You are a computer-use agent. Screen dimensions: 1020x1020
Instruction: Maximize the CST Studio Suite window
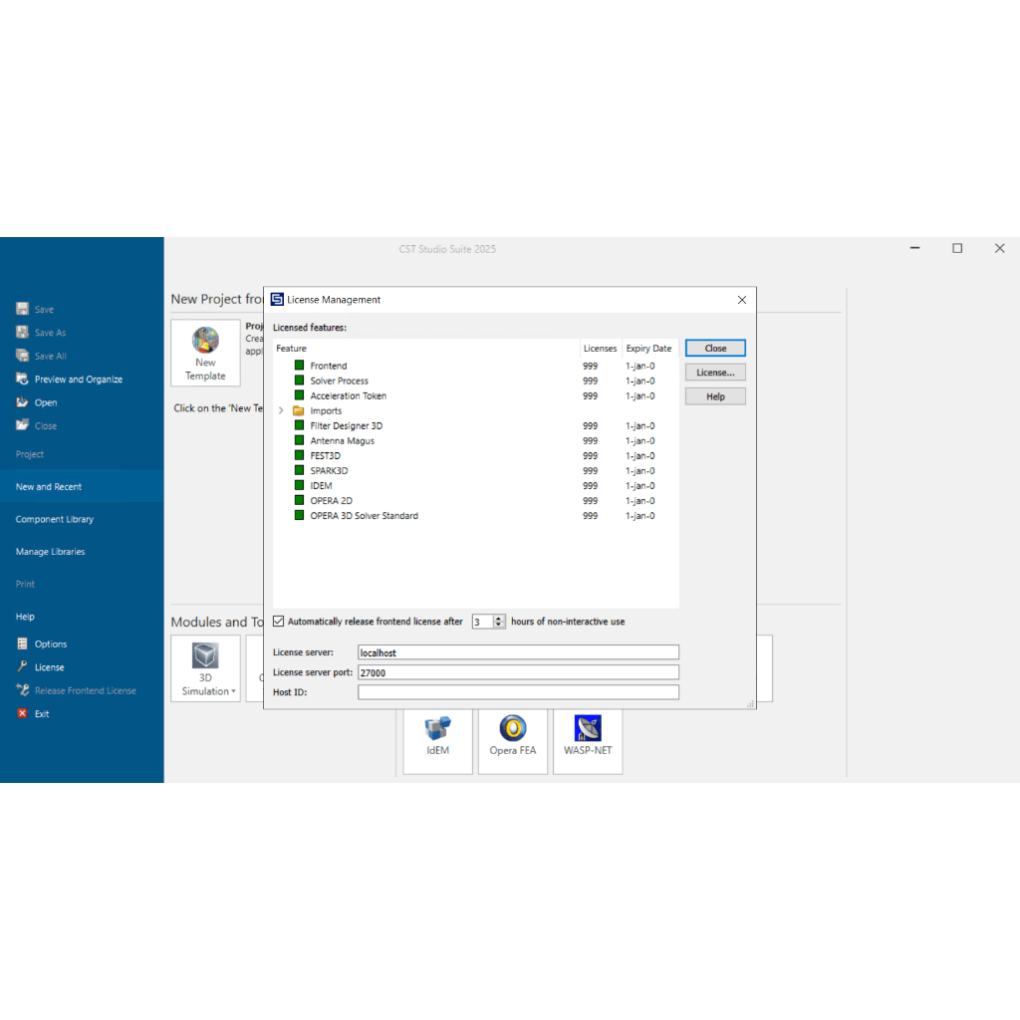click(x=957, y=248)
